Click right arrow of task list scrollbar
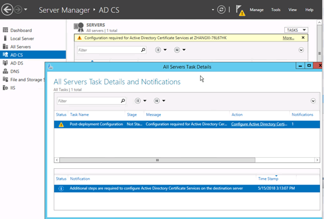The height and width of the screenshot is (219, 324). pos(317,160)
